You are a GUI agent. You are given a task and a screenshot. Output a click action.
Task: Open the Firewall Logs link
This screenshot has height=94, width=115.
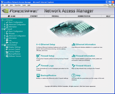tap(47, 66)
